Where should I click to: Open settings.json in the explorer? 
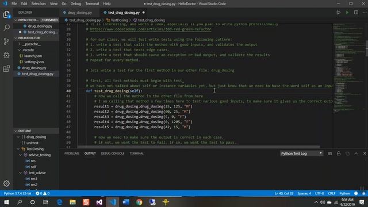pos(34,62)
